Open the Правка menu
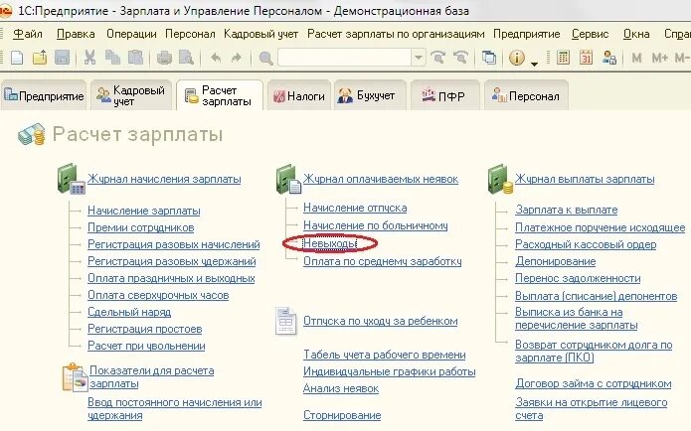The height and width of the screenshot is (431, 691). 76,34
